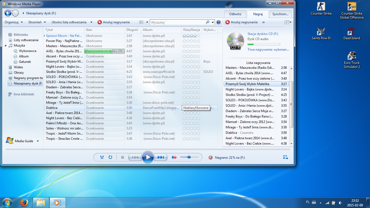Click the back navigation arrow
This screenshot has height=208, width=370.
click(x=8, y=13)
